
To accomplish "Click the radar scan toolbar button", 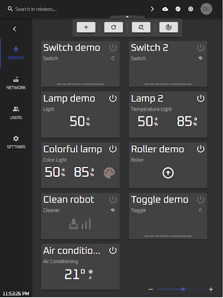I will coord(168,27).
